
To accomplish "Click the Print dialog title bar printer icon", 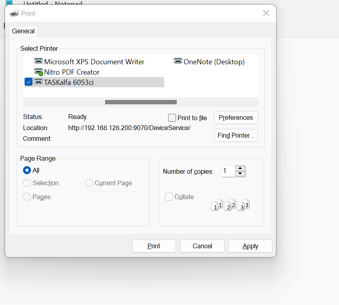I will [x=14, y=13].
